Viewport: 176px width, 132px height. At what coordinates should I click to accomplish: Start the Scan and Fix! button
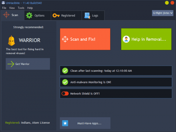85,39
